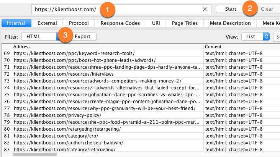The height and width of the screenshot is (157, 280).
Task: Click the Clear button
Action: pyautogui.click(x=267, y=9)
